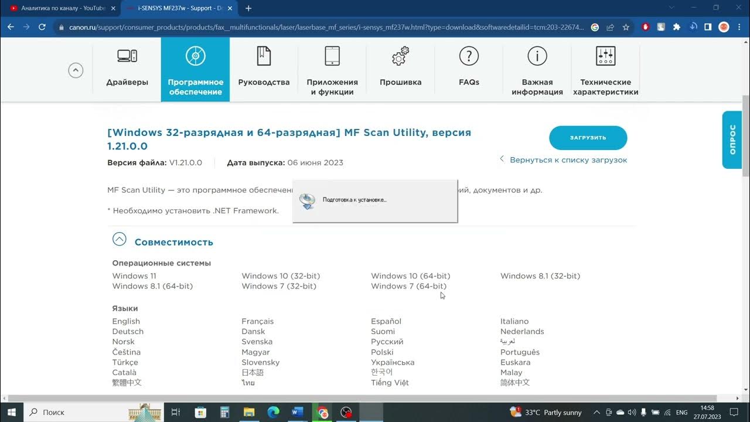Go to the Прошивка firmware tab
This screenshot has height=422, width=750.
tap(401, 69)
